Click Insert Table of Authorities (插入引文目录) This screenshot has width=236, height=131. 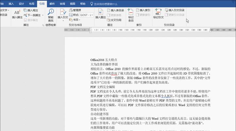(175, 10)
